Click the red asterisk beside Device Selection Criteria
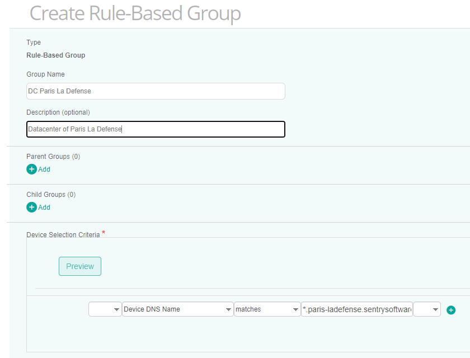Viewport: 470px width, 358px height. [103, 233]
